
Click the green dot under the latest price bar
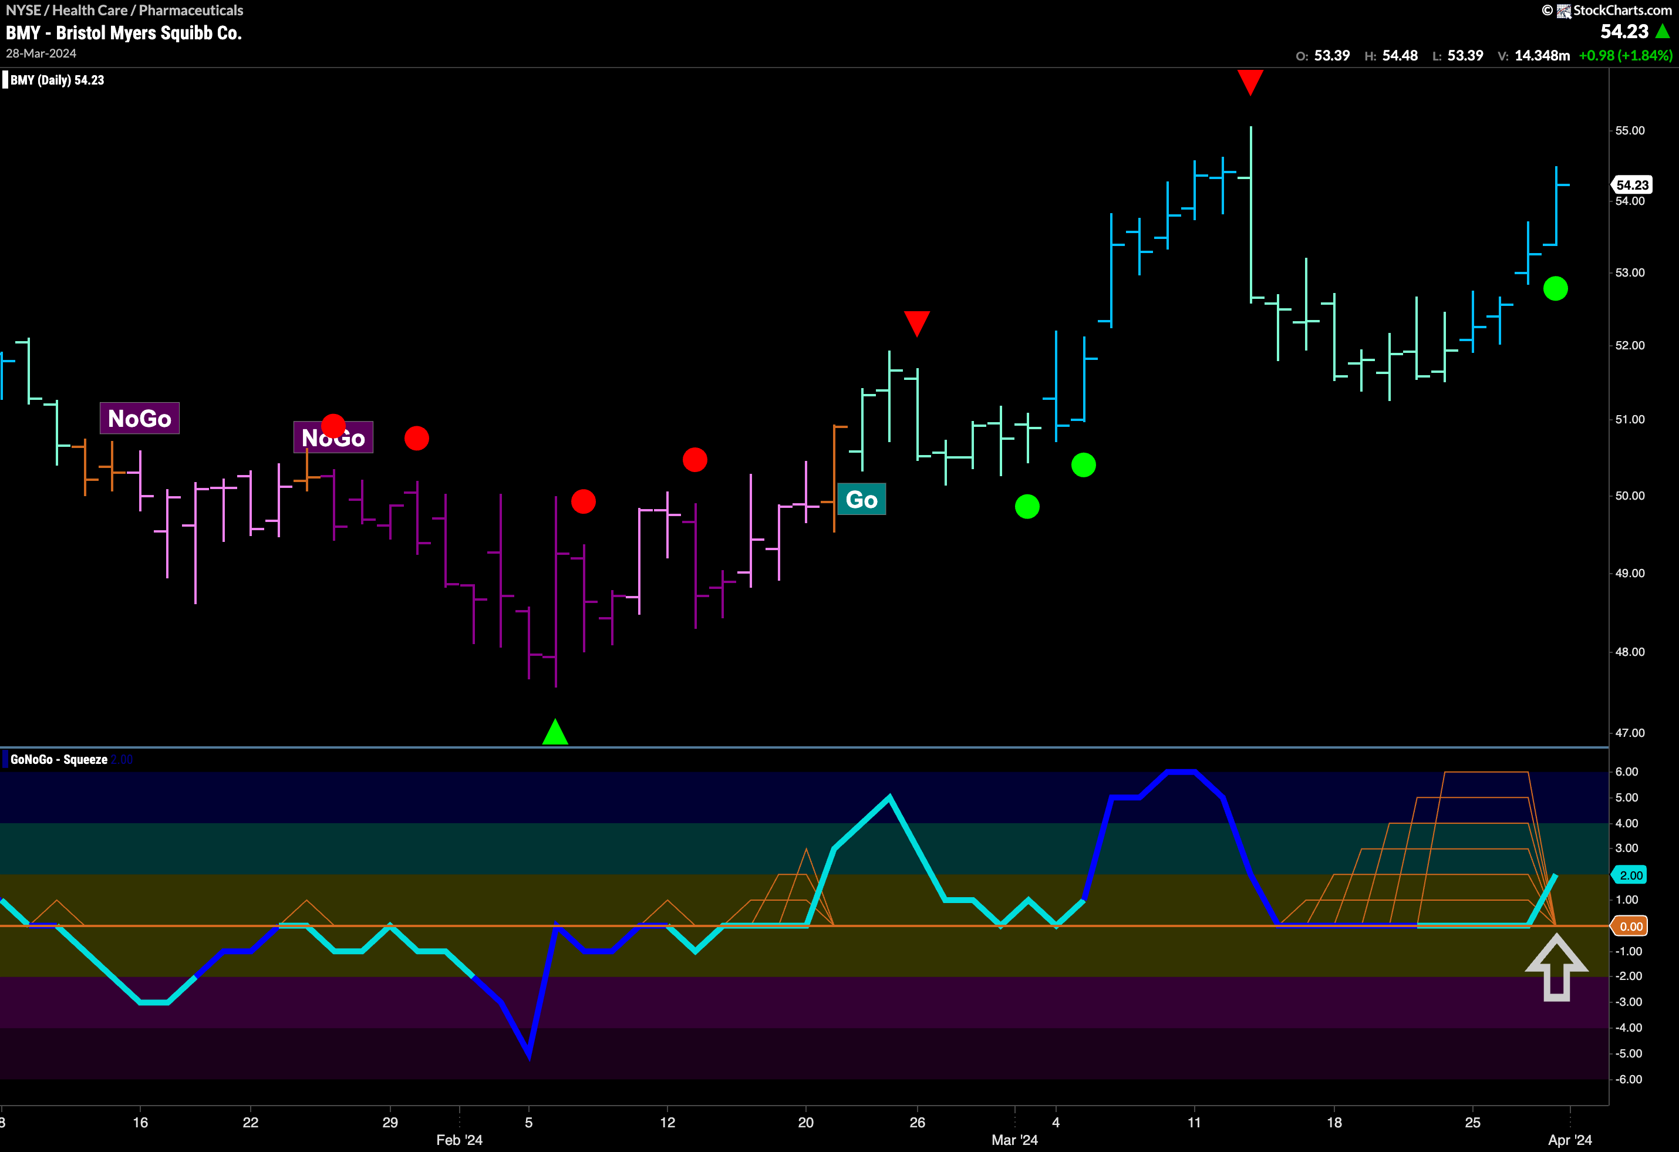point(1556,288)
